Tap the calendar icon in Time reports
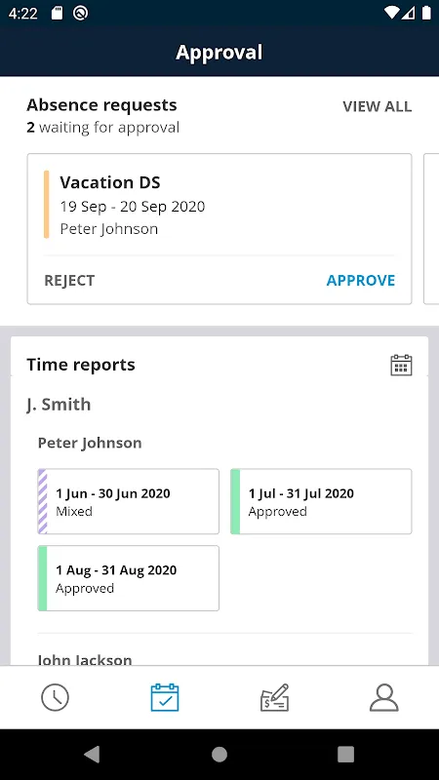The height and width of the screenshot is (780, 439). (401, 365)
